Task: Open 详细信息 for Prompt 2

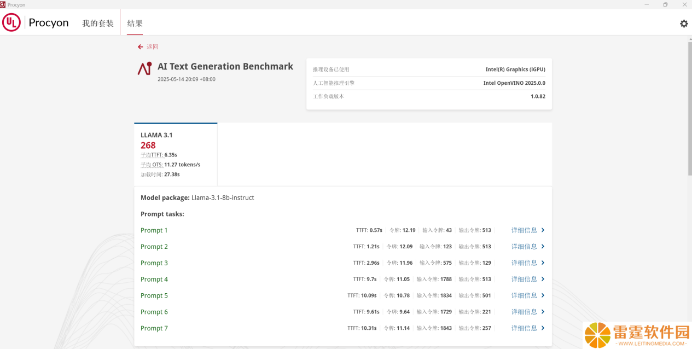Action: pos(524,247)
